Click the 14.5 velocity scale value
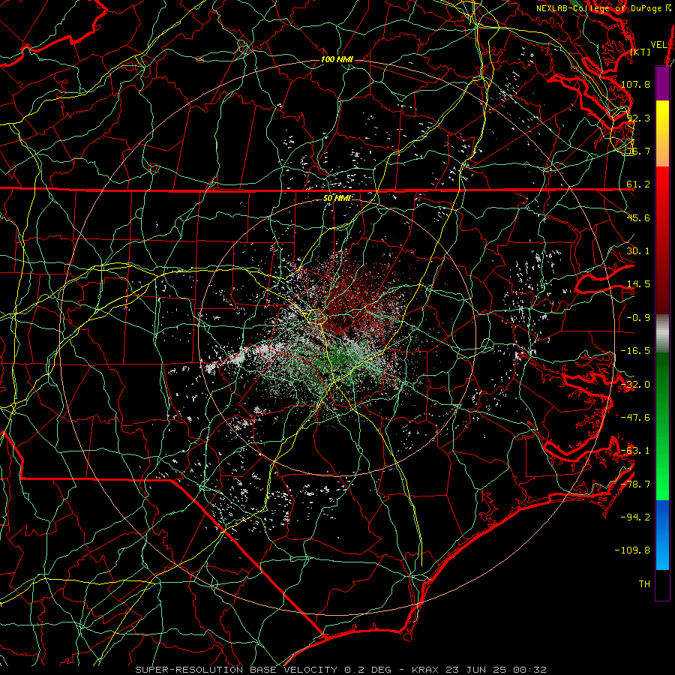675x675 pixels. coord(638,284)
